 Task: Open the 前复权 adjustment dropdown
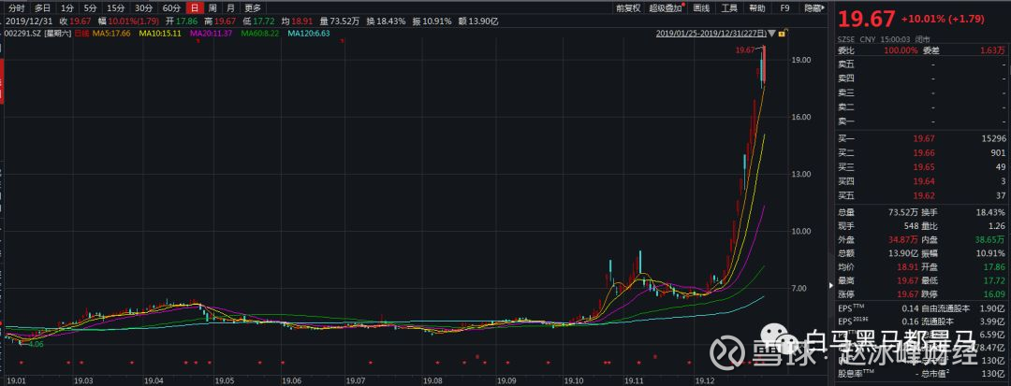[628, 8]
